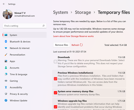Click the Downloads heading text
This screenshot has height=110, width=134.
(x=64, y=57)
